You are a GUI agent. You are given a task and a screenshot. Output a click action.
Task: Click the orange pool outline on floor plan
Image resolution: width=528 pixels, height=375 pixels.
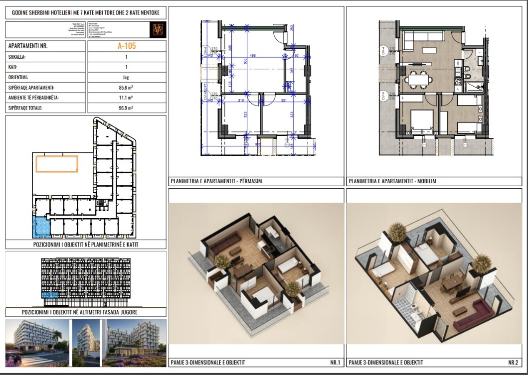tap(56, 163)
